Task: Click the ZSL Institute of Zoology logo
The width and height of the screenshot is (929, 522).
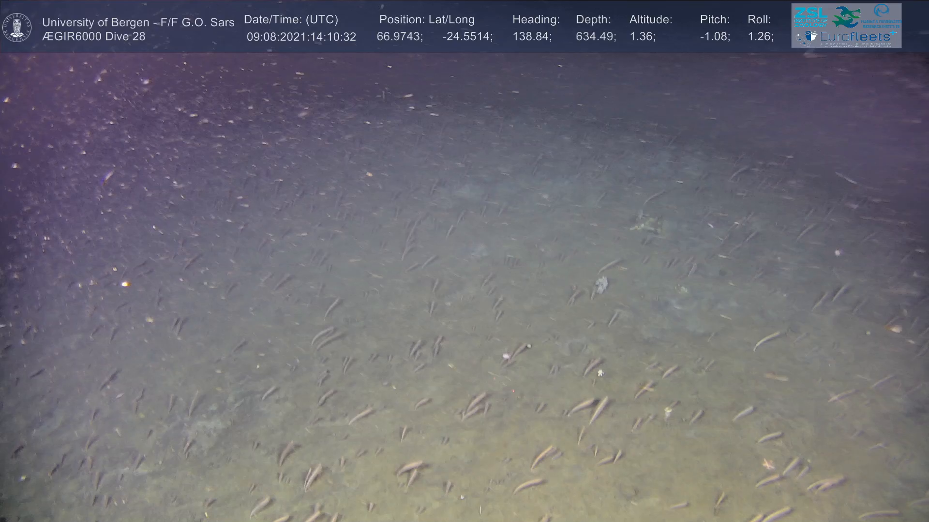Action: [810, 16]
